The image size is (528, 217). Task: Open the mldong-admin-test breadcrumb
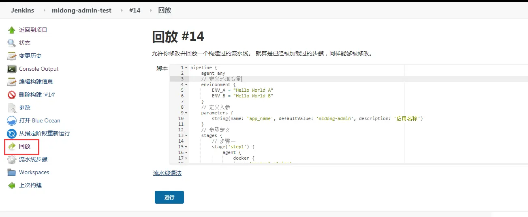[x=81, y=10]
